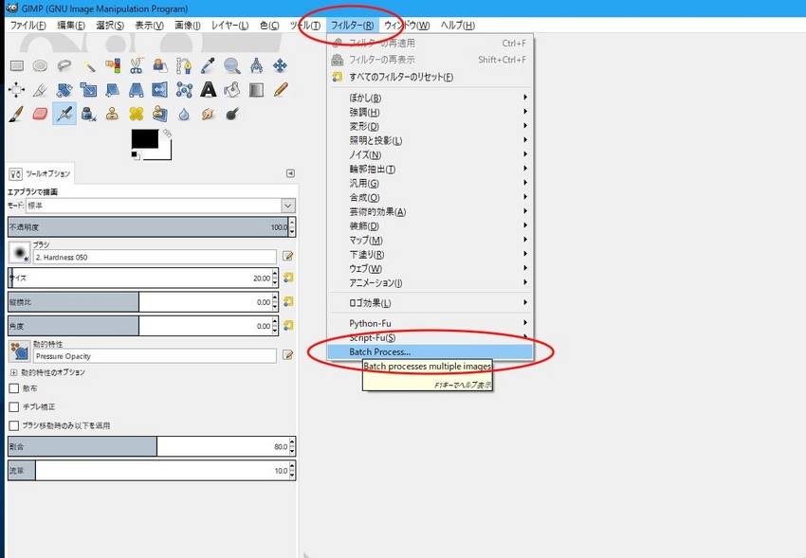
Task: Open the ノイズ(N) submenu
Action: (430, 154)
